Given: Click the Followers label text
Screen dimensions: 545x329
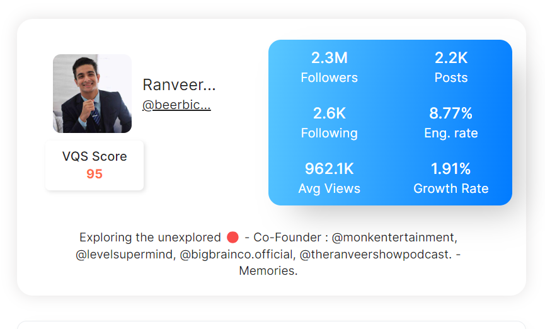Looking at the screenshot, I should coord(329,78).
